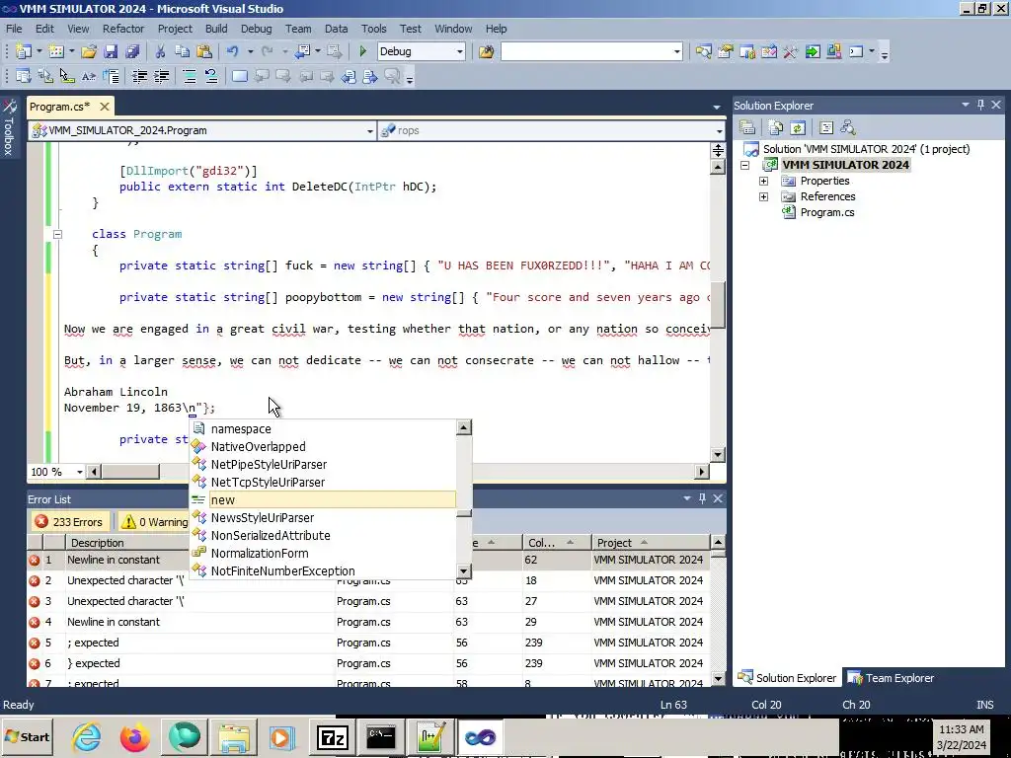The height and width of the screenshot is (758, 1011).
Task: Pin the Error List panel
Action: coord(702,498)
